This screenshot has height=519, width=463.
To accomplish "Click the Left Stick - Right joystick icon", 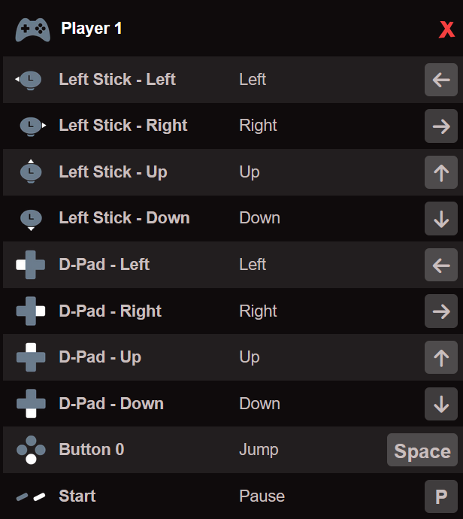I will [33, 126].
